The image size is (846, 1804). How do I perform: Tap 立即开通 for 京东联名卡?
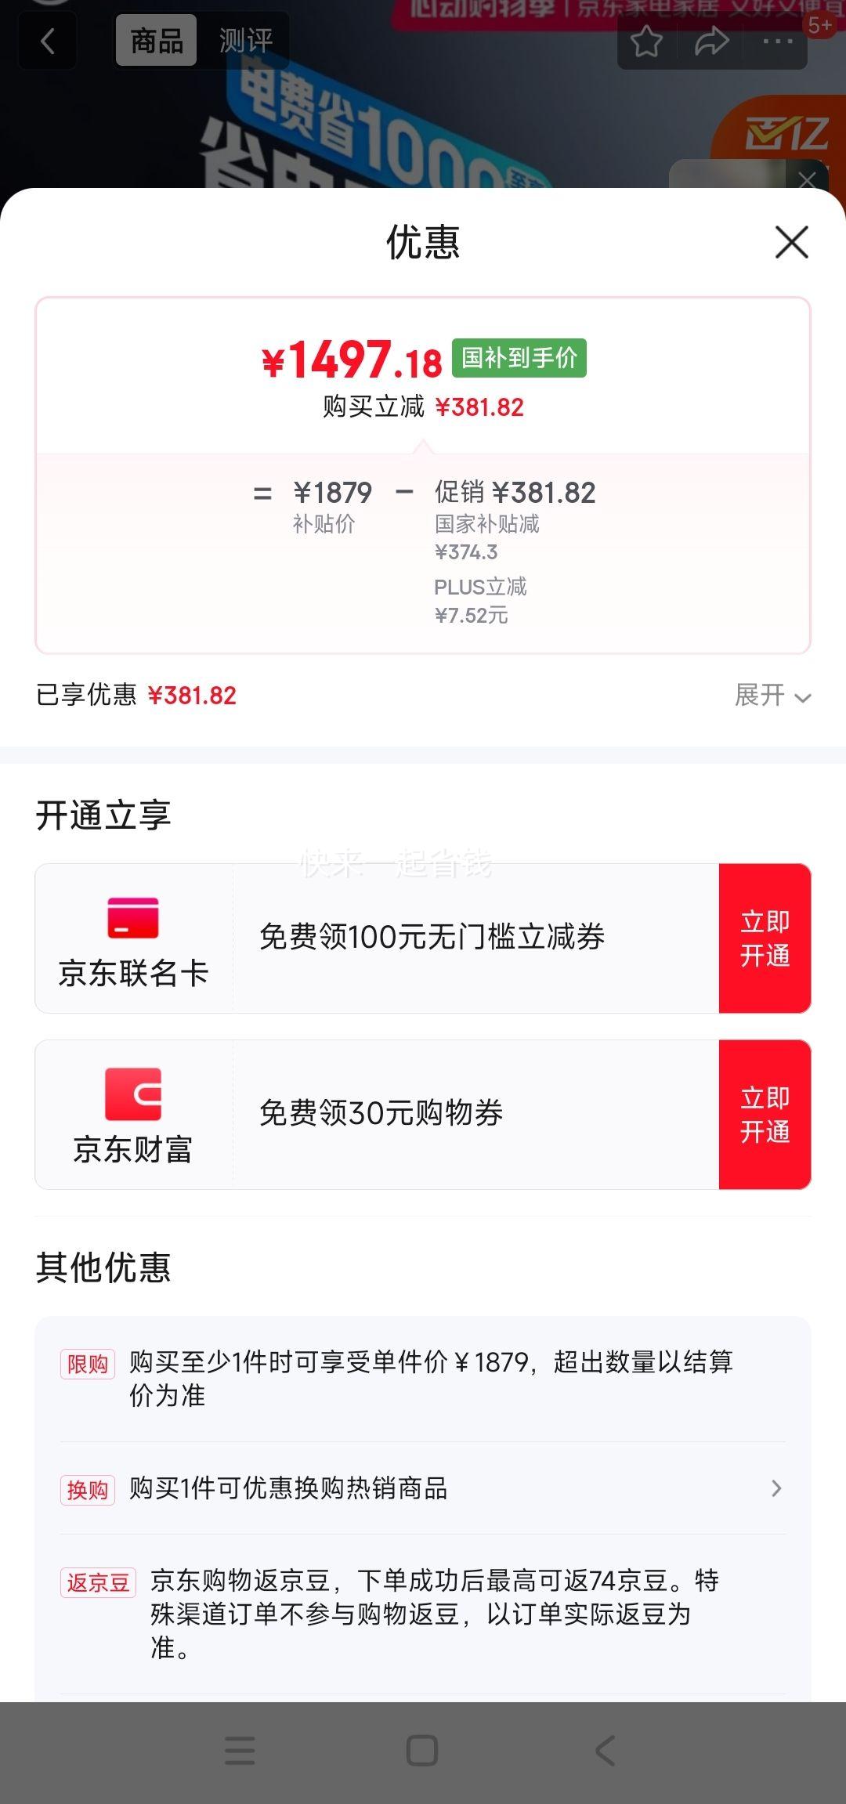click(x=765, y=938)
